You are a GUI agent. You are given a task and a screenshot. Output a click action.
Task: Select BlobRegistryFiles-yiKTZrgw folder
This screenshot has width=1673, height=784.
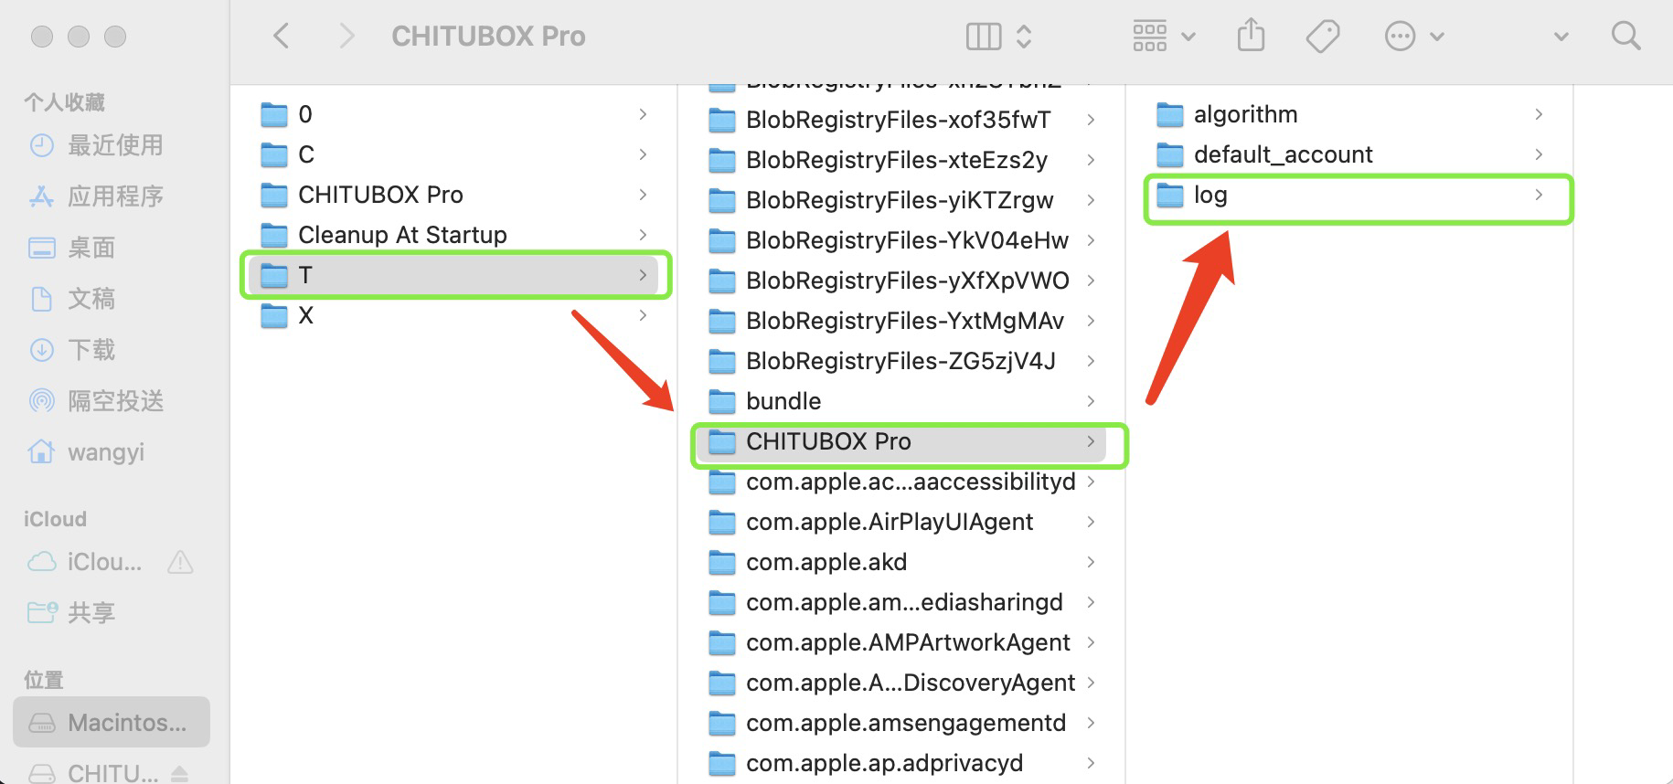(901, 200)
